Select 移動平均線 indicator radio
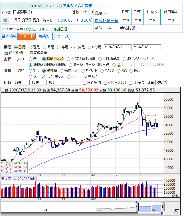The height and width of the screenshot is (216, 184). (44, 59)
